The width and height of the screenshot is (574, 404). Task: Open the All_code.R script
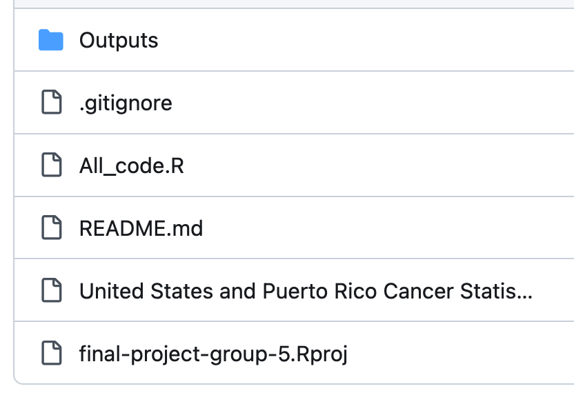point(132,166)
